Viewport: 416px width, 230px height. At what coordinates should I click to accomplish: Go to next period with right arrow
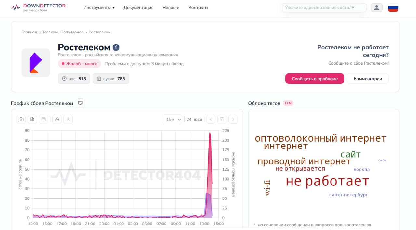(233, 120)
